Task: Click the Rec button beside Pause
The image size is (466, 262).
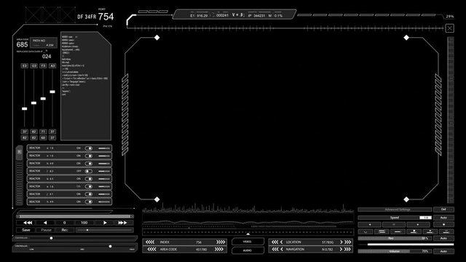Action: click(65, 230)
